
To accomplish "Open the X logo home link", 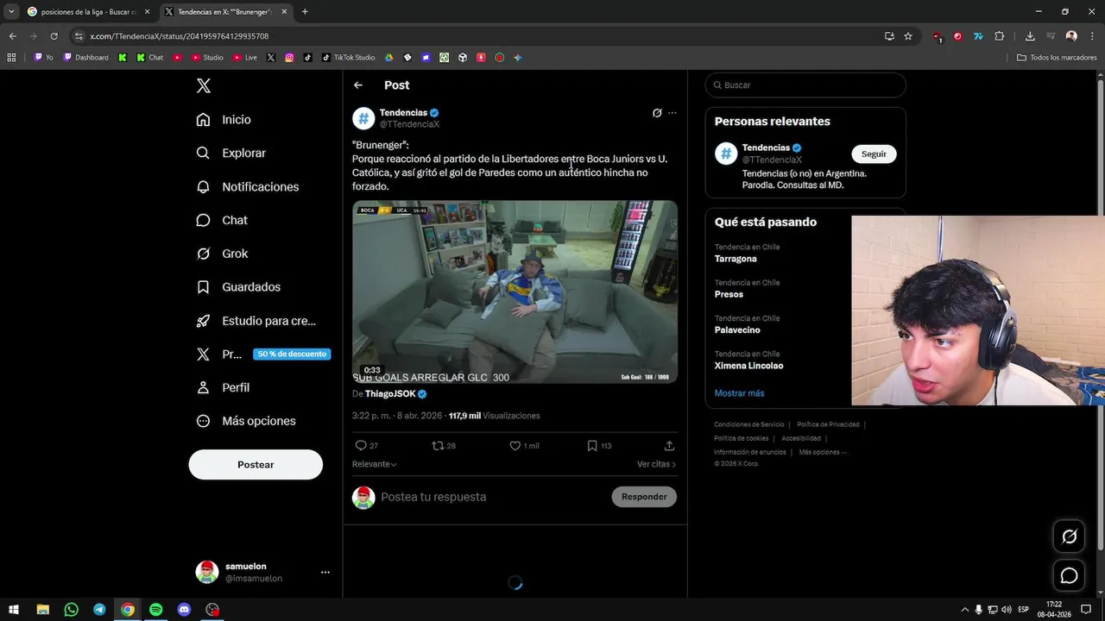I will coord(204,85).
